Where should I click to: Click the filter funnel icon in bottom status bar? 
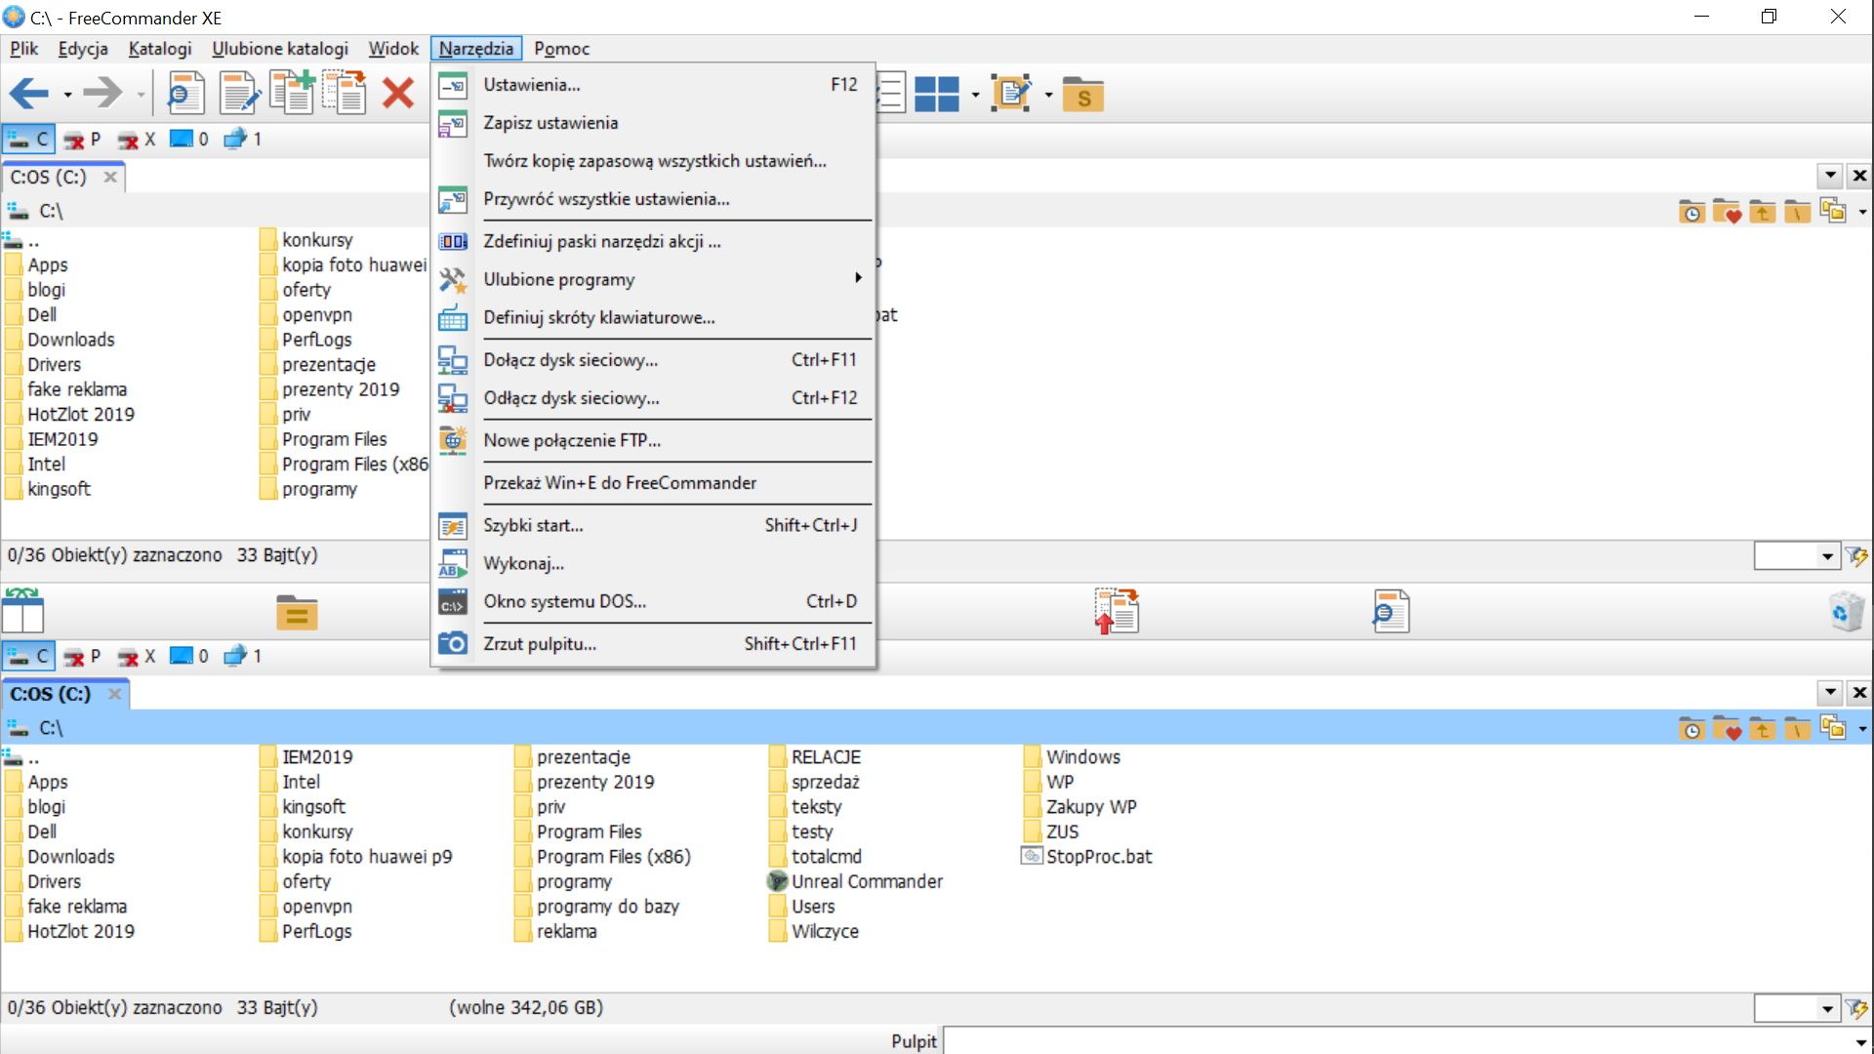click(x=1856, y=1008)
